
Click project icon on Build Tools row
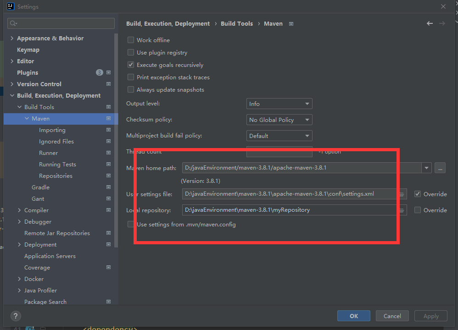coord(108,107)
